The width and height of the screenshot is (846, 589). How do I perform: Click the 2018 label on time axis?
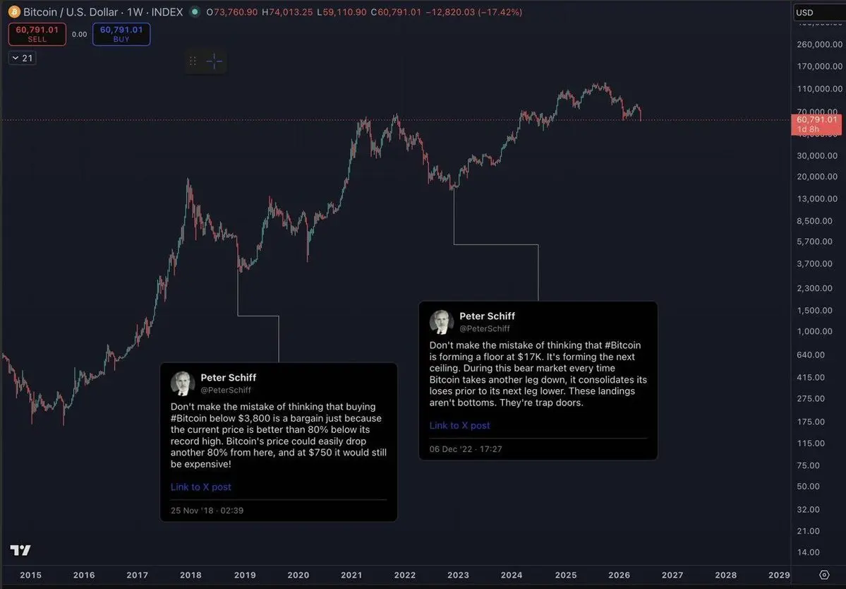pyautogui.click(x=191, y=575)
